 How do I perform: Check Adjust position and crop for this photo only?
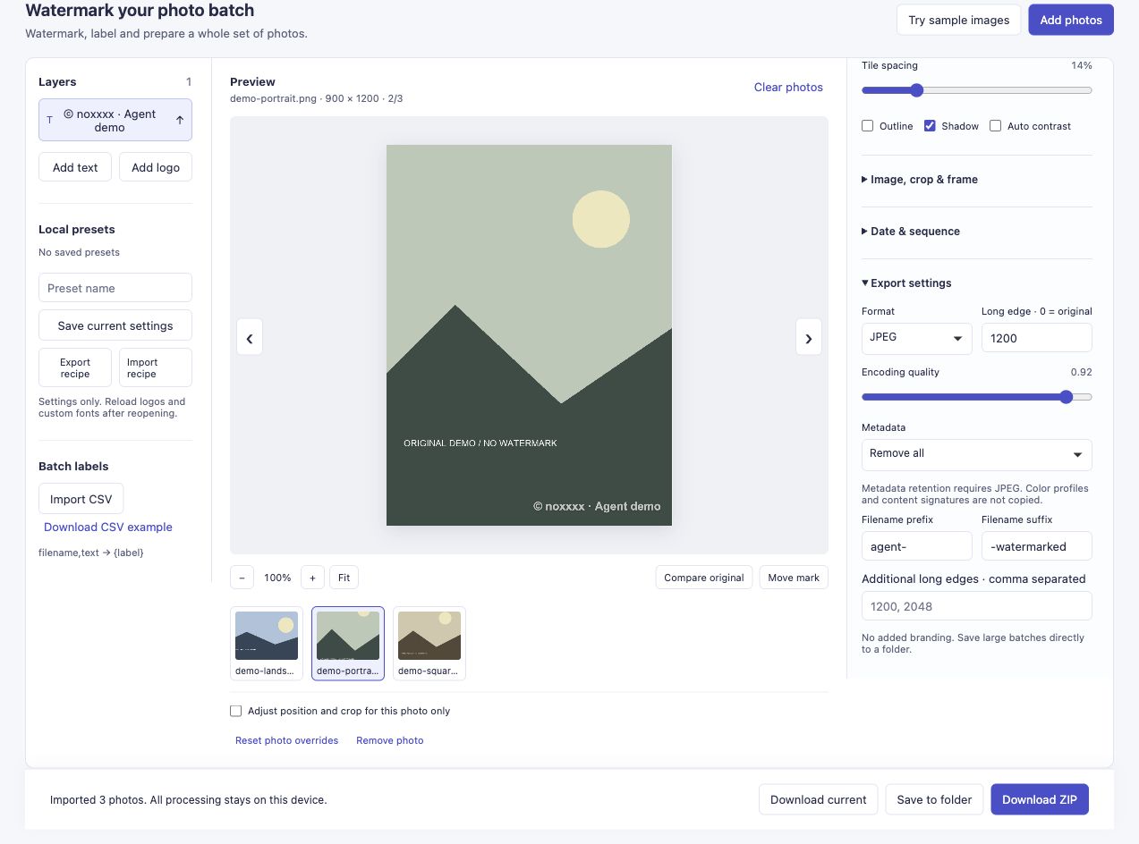click(236, 711)
